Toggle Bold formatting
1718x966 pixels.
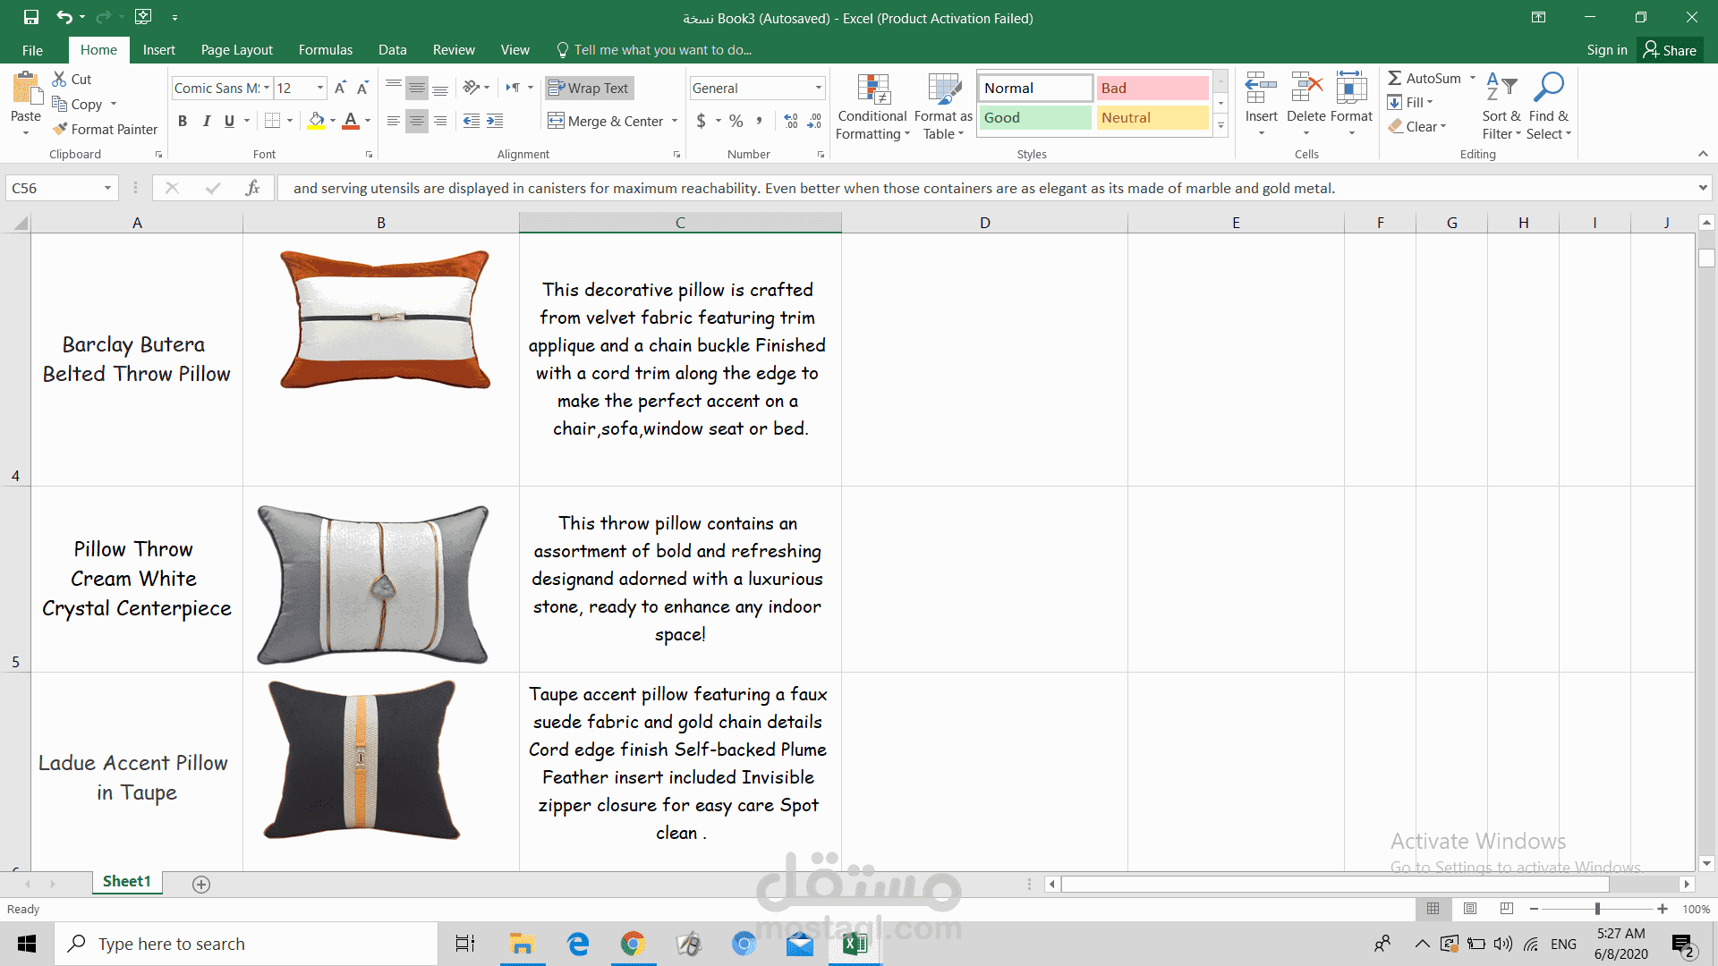tap(183, 121)
